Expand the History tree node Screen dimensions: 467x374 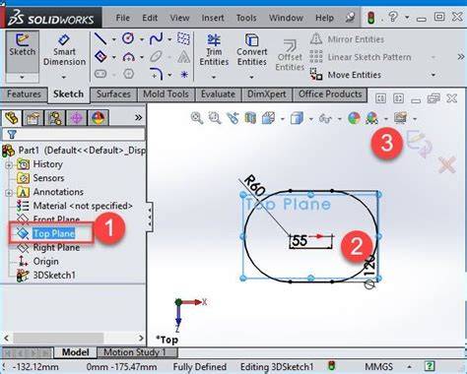(9, 164)
